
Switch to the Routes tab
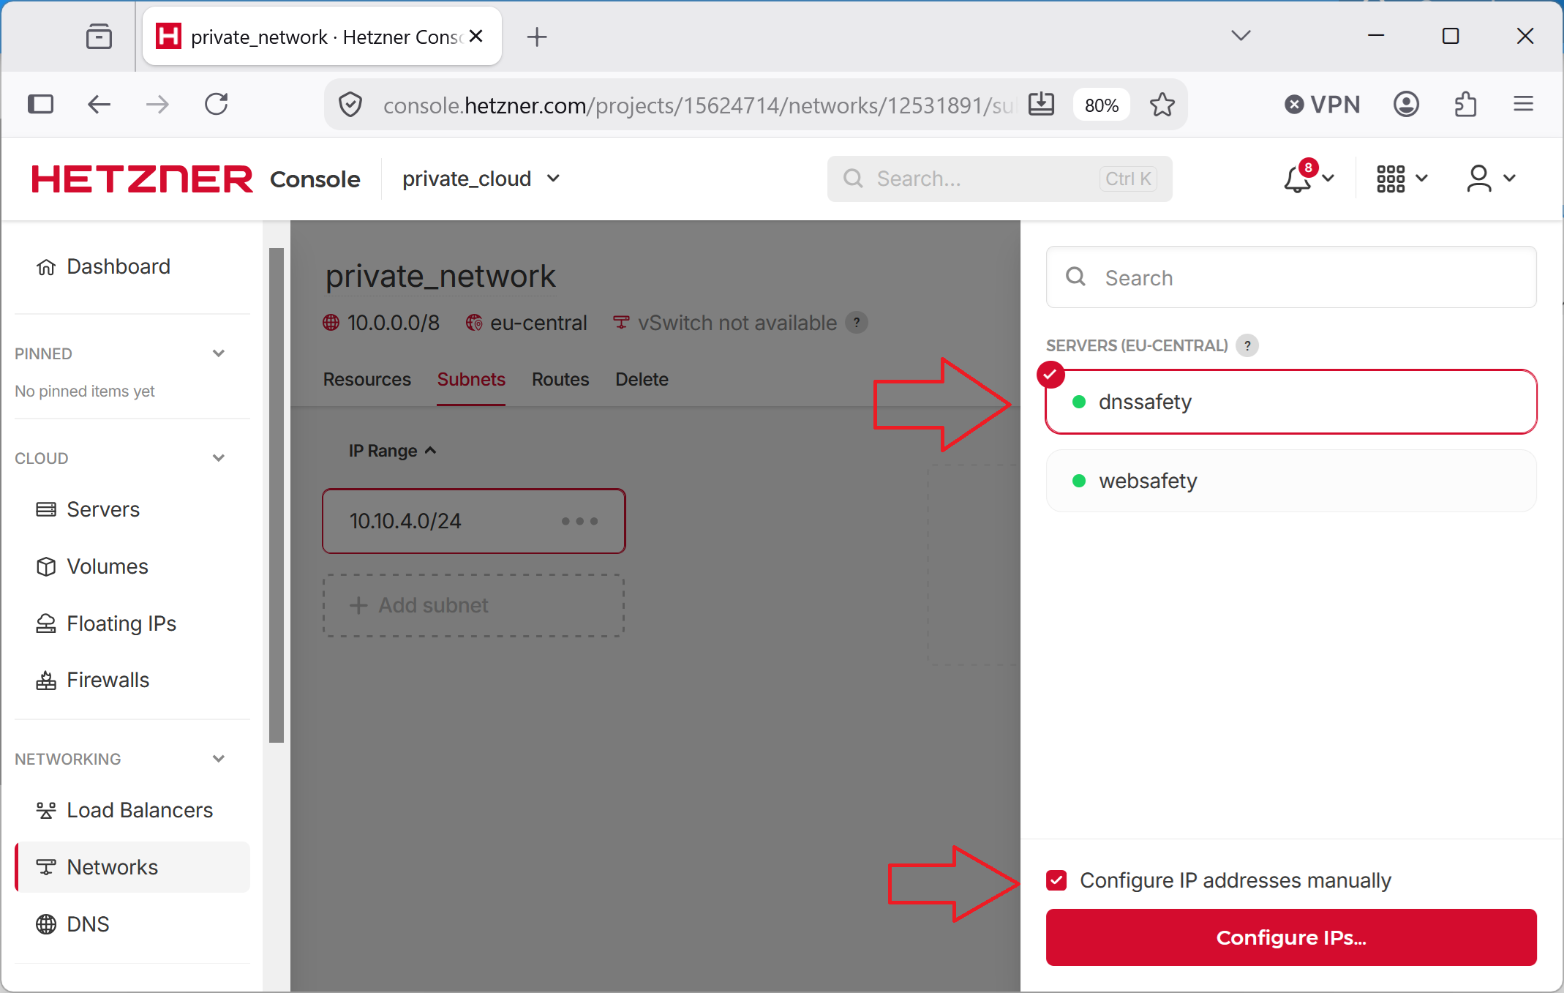pyautogui.click(x=560, y=379)
